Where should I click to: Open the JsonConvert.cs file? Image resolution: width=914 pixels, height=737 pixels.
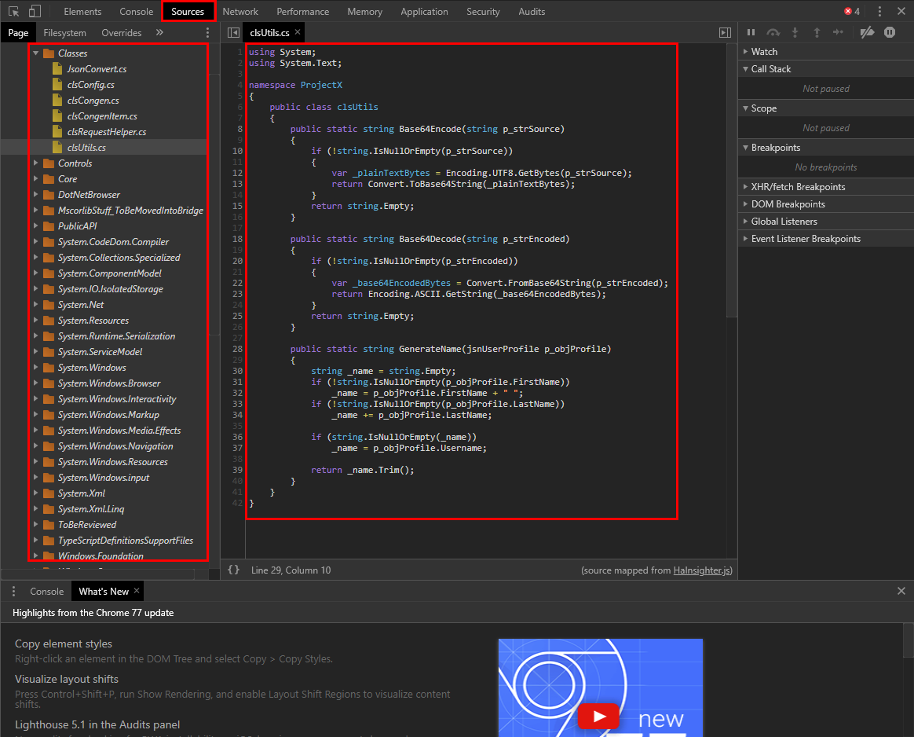pyautogui.click(x=97, y=69)
